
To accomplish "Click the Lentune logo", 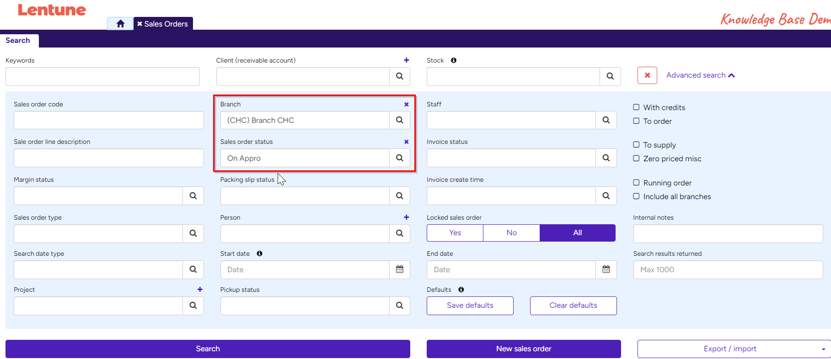I will 52,10.
